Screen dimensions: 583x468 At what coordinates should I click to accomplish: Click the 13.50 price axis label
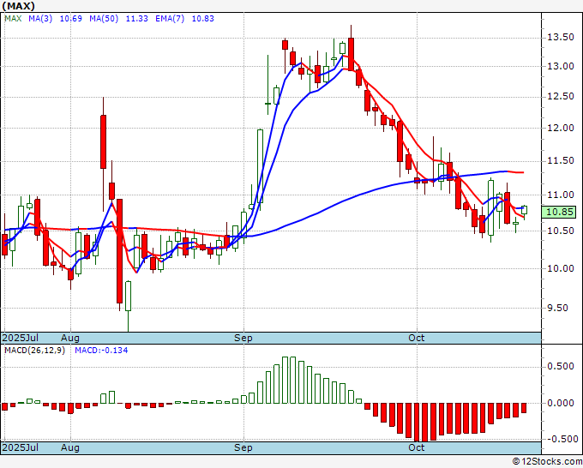[x=561, y=37]
